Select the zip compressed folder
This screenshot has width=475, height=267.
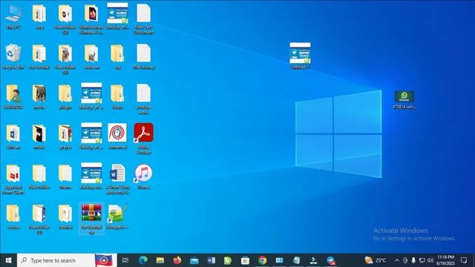pos(117,57)
